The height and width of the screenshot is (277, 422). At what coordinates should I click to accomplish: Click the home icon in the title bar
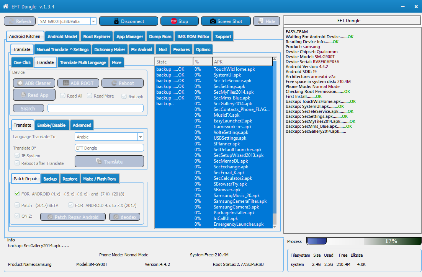click(5, 7)
